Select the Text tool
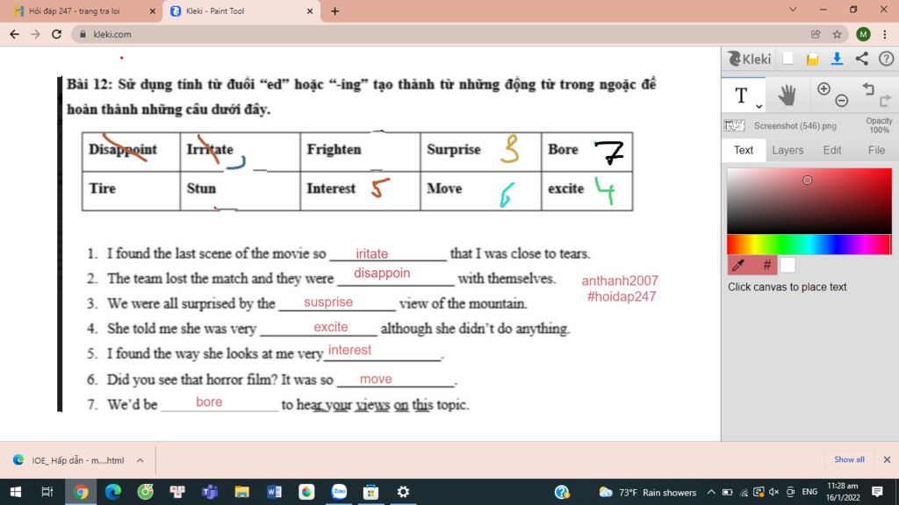Image resolution: width=899 pixels, height=505 pixels. point(741,96)
